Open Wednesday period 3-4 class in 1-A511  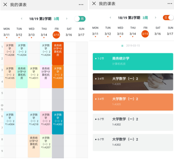[34, 77]
